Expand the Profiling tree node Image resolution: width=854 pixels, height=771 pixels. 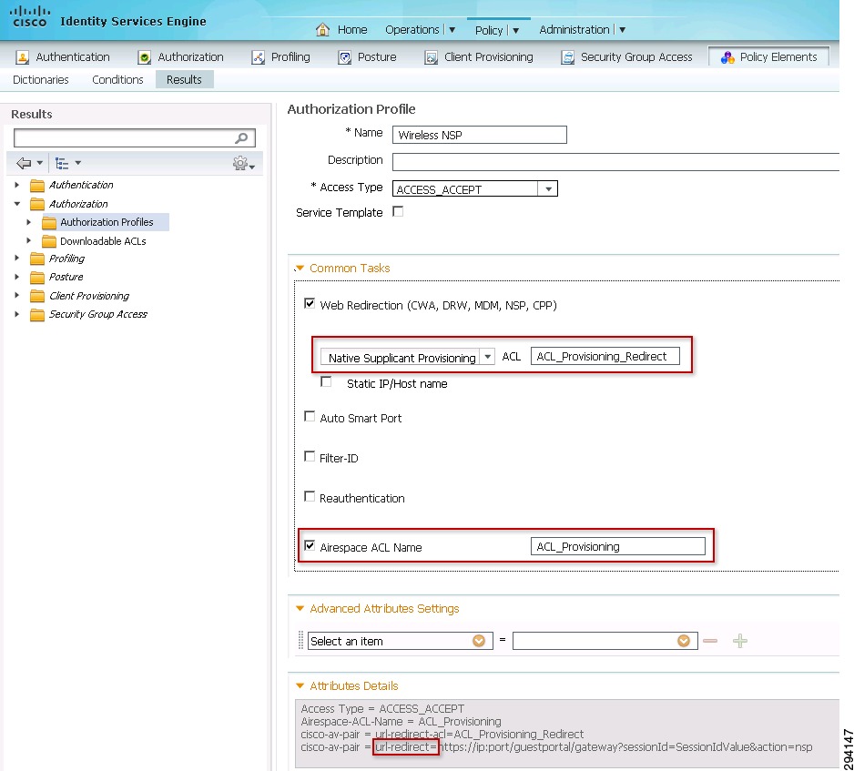pos(17,259)
